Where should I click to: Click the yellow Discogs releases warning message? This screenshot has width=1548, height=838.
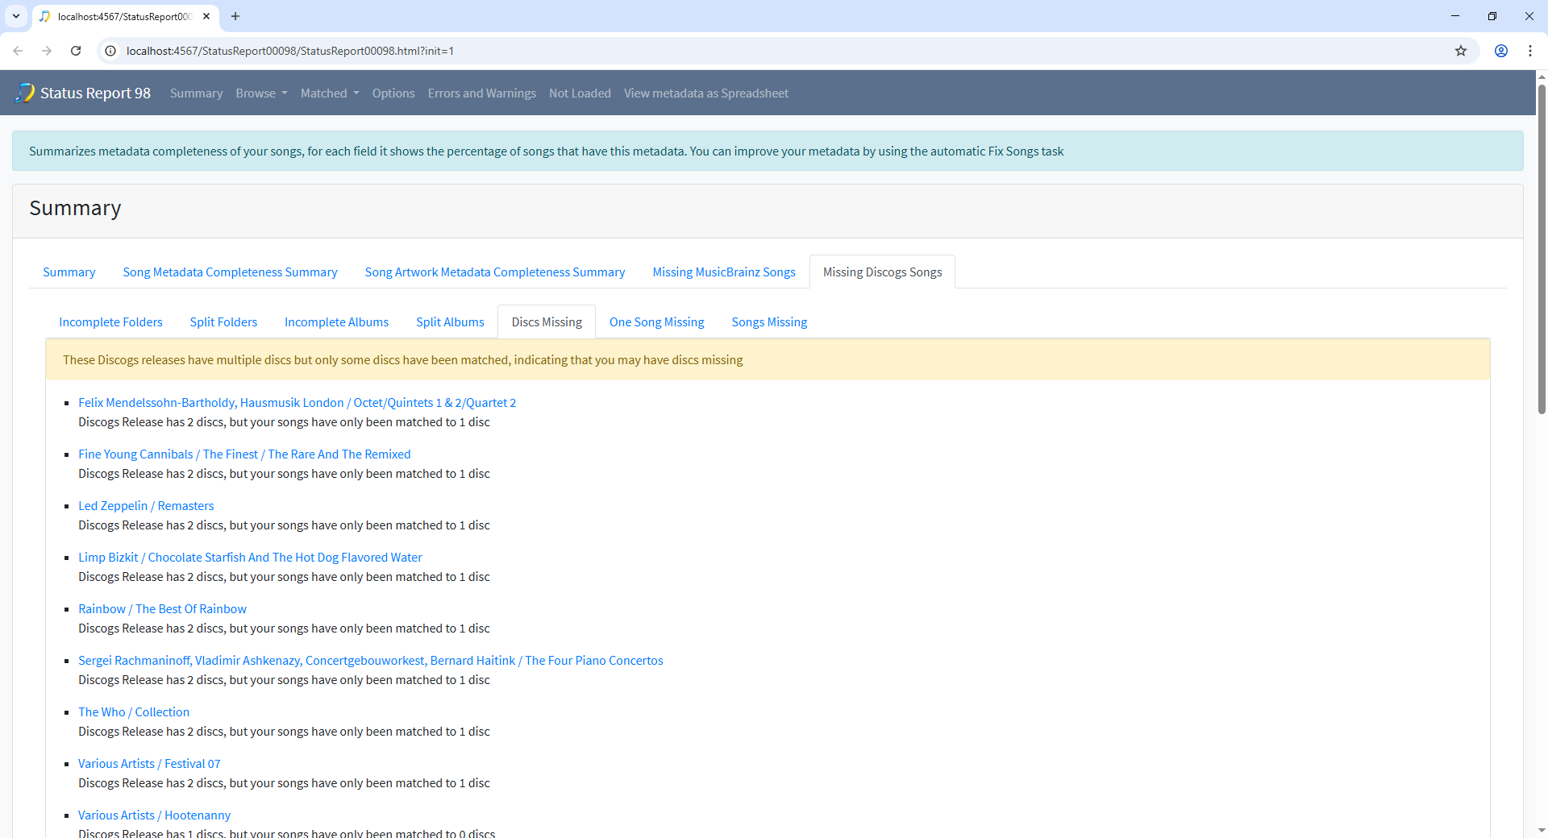point(768,360)
